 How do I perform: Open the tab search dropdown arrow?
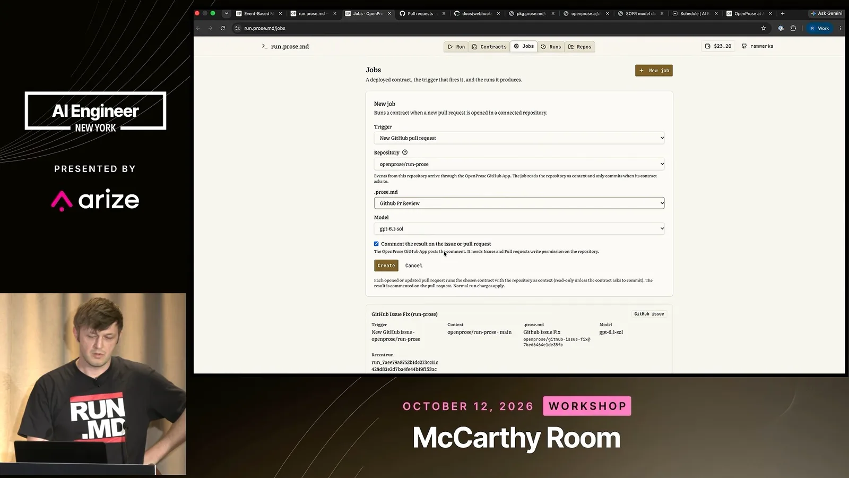click(x=227, y=13)
